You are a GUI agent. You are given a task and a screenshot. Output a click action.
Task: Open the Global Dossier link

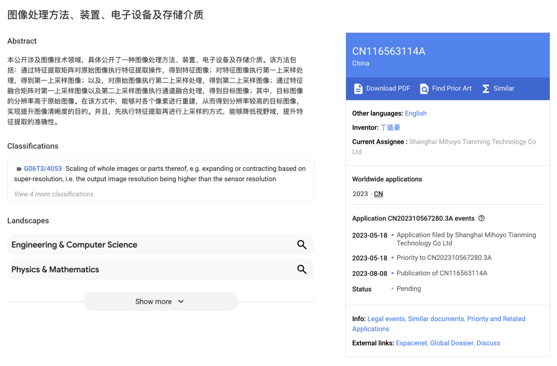451,343
